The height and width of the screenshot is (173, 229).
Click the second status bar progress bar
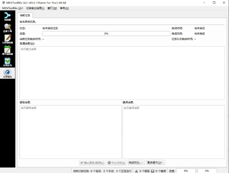pyautogui.click(x=207, y=171)
